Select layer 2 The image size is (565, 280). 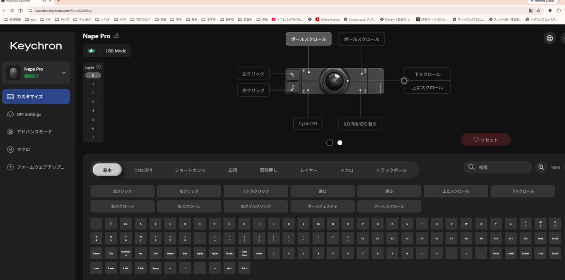(x=93, y=93)
